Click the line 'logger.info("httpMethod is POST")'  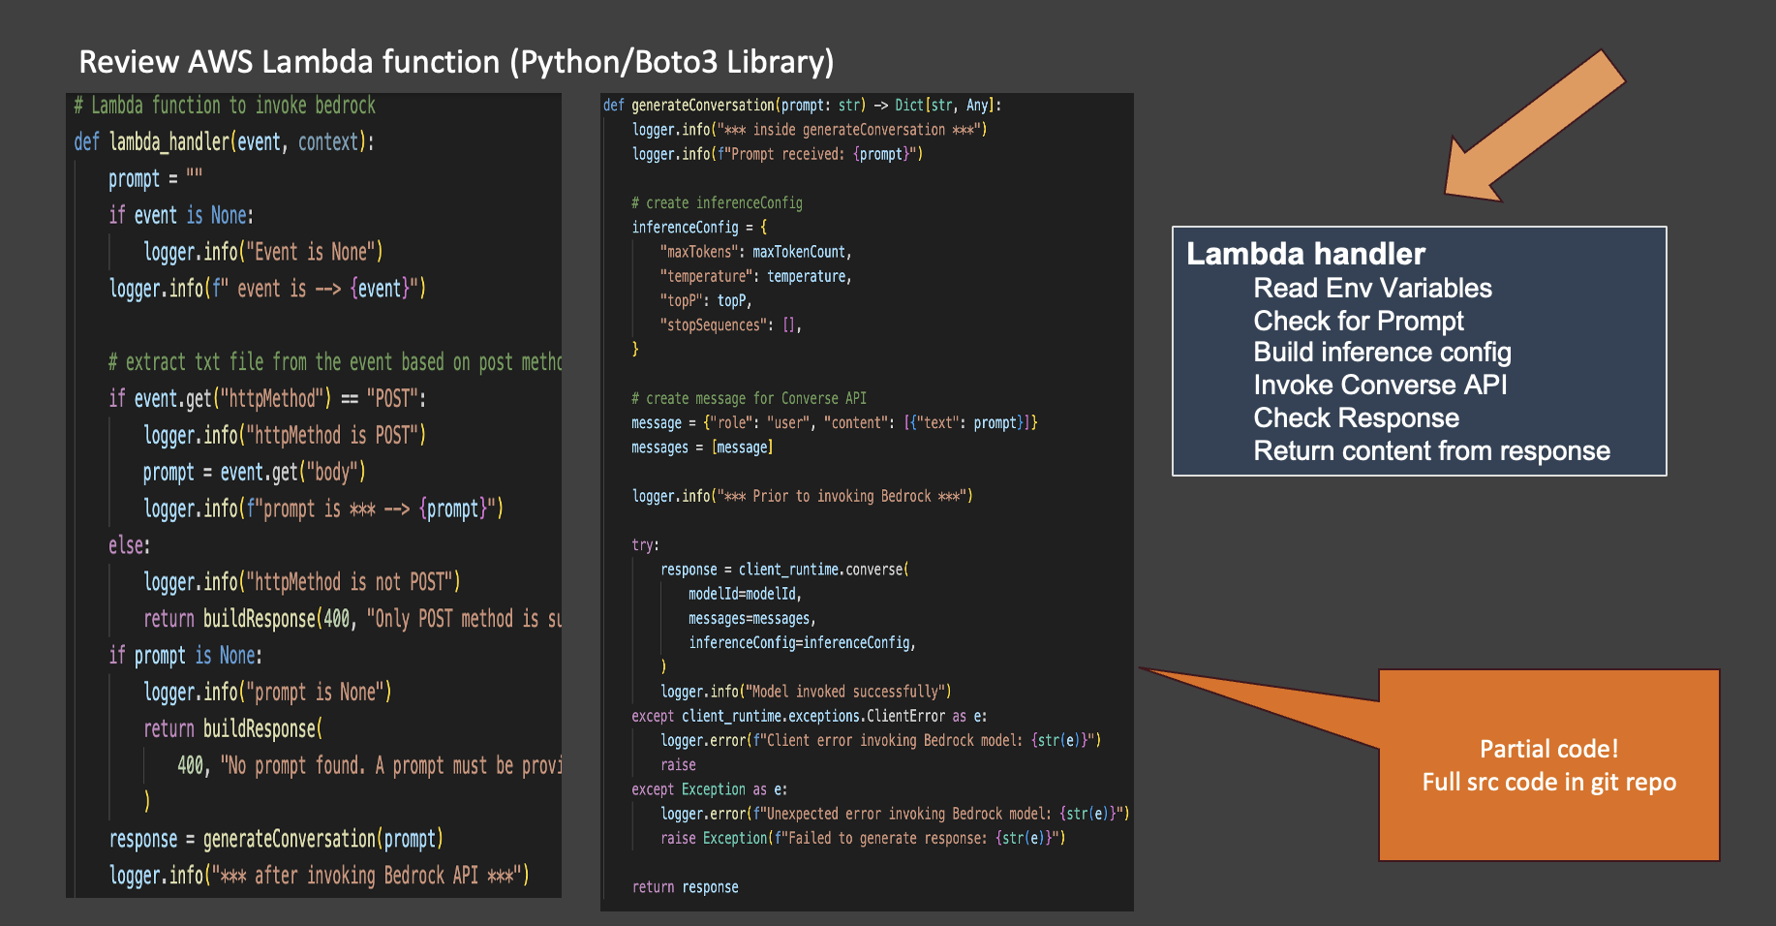(285, 436)
